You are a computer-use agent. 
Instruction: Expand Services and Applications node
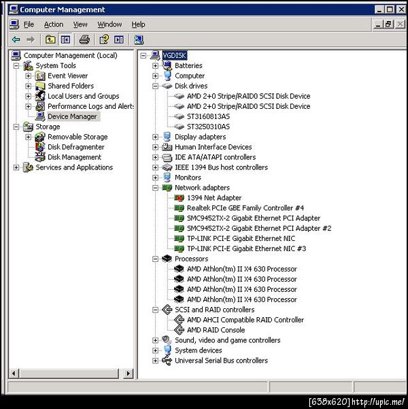click(16, 167)
